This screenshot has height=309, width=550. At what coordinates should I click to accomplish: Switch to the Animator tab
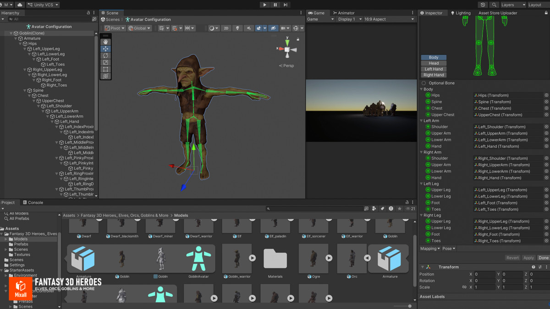(344, 13)
